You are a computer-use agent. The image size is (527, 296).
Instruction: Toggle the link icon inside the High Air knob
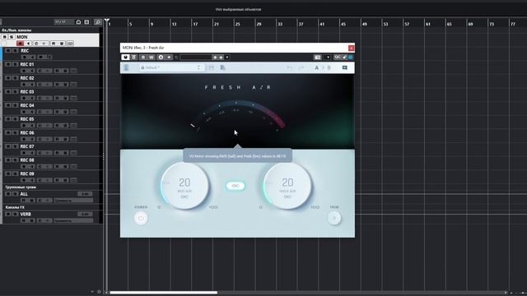tap(287, 197)
